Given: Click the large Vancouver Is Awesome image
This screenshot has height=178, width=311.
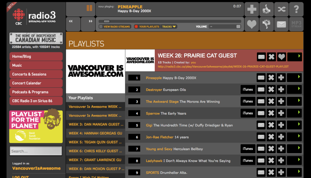Looking at the screenshot, I should [96, 71].
